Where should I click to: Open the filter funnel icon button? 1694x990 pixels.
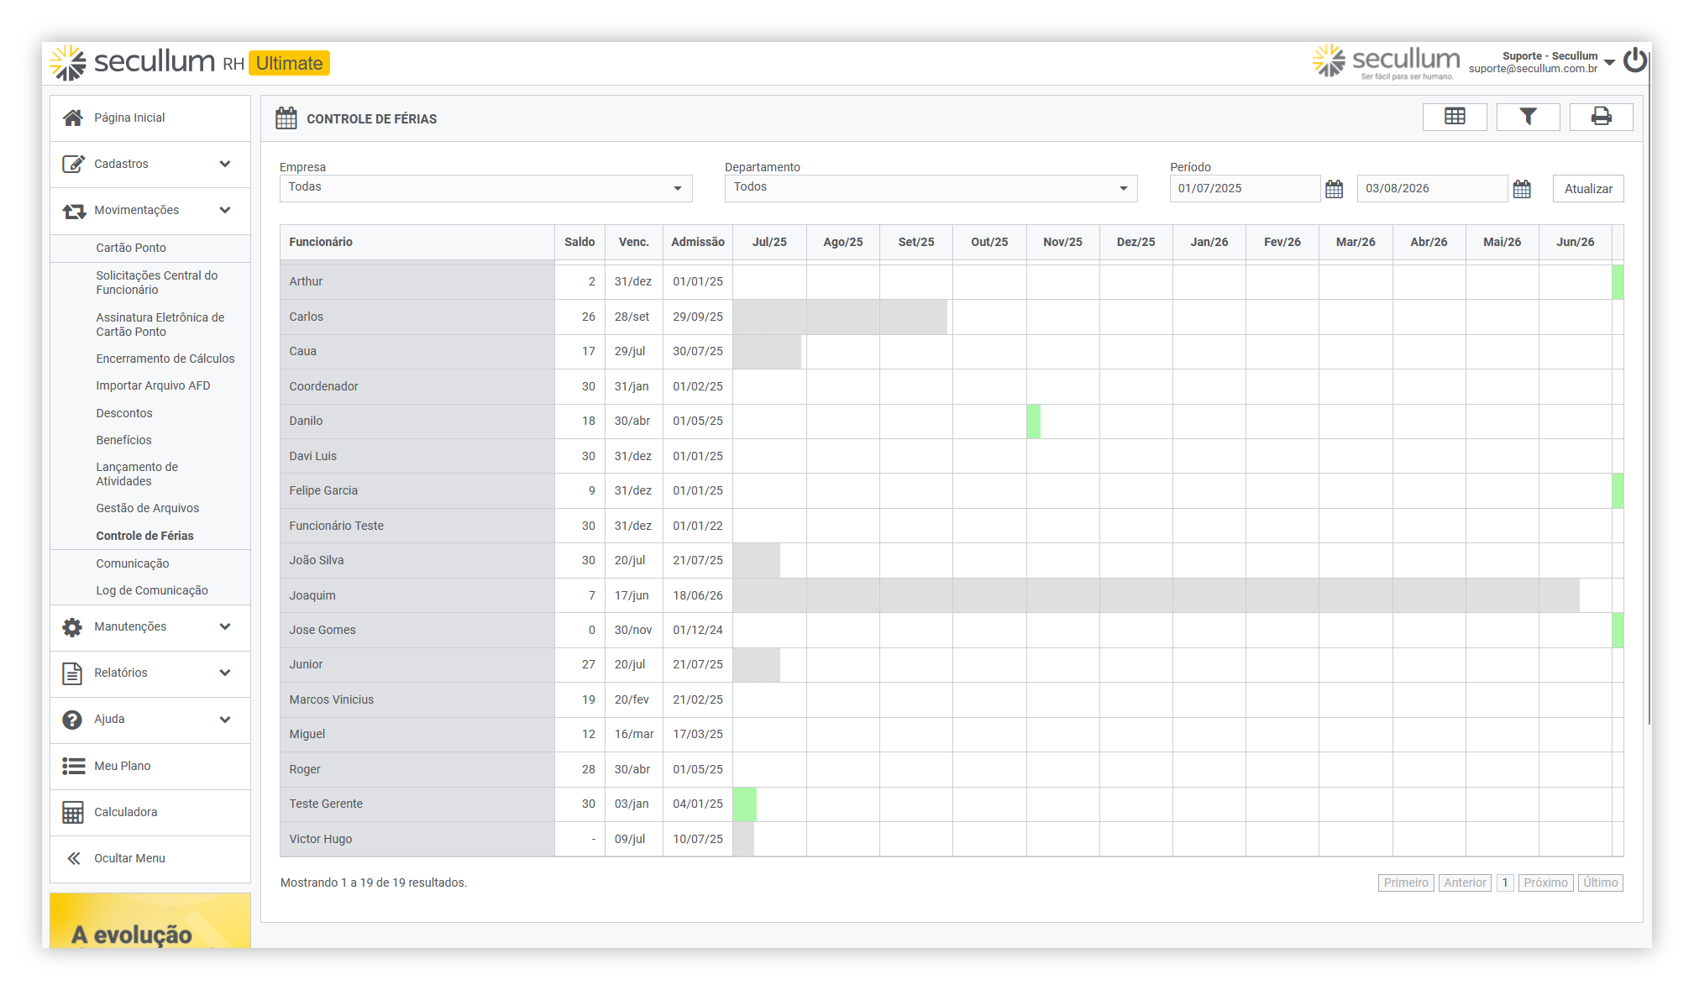1528,117
